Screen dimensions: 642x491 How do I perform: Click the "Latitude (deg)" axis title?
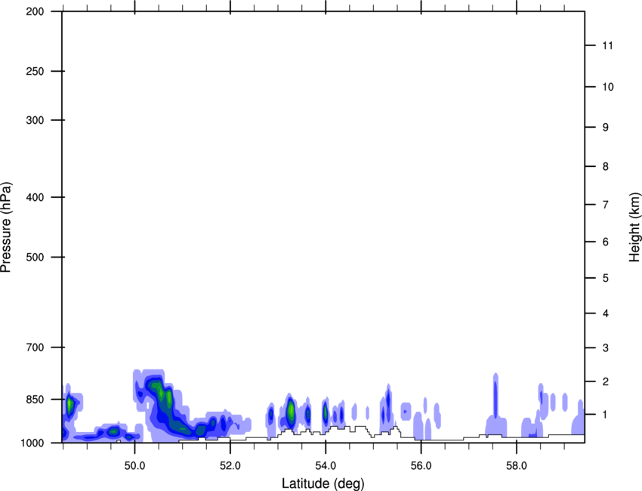323,483
